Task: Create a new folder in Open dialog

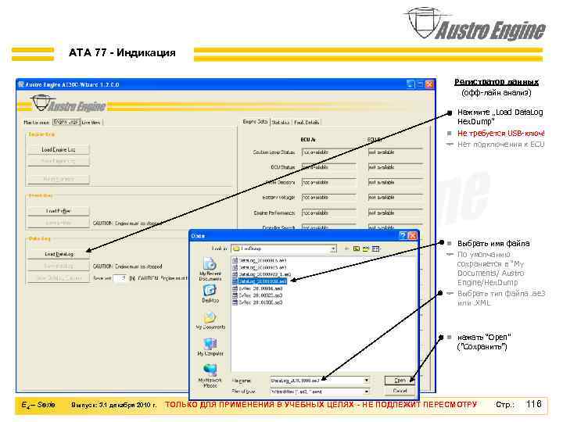Action: [366, 249]
